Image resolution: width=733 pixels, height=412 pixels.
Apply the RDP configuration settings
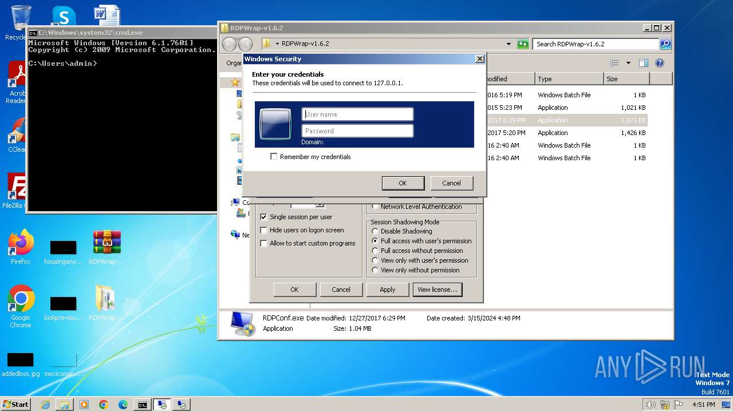tap(388, 290)
